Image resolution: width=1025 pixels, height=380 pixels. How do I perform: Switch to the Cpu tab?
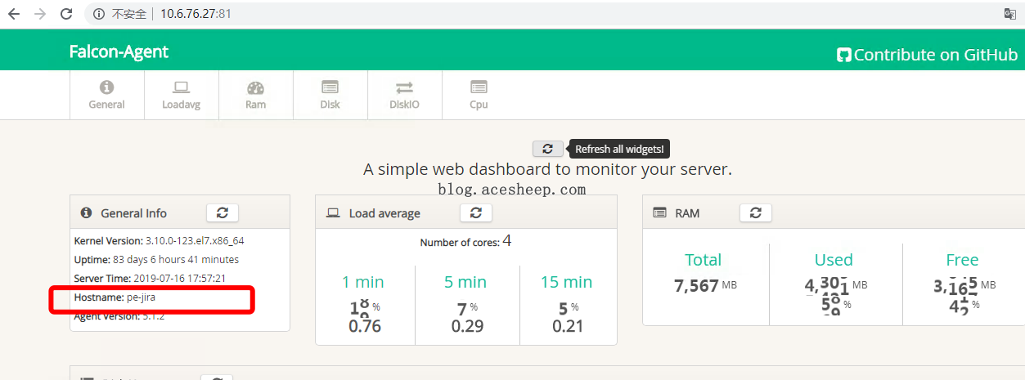(479, 95)
